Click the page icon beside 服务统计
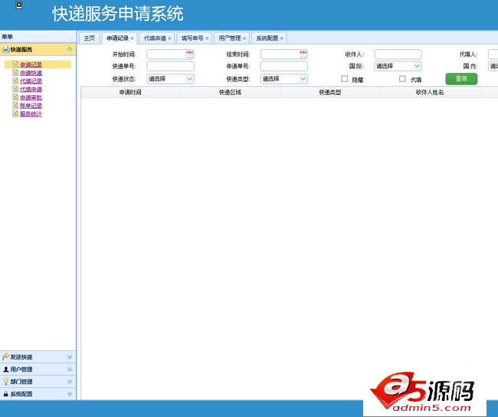498x417 pixels. point(15,113)
